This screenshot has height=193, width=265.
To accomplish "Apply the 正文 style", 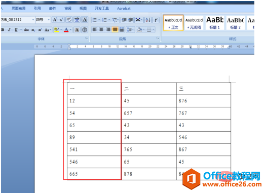I will [173, 23].
